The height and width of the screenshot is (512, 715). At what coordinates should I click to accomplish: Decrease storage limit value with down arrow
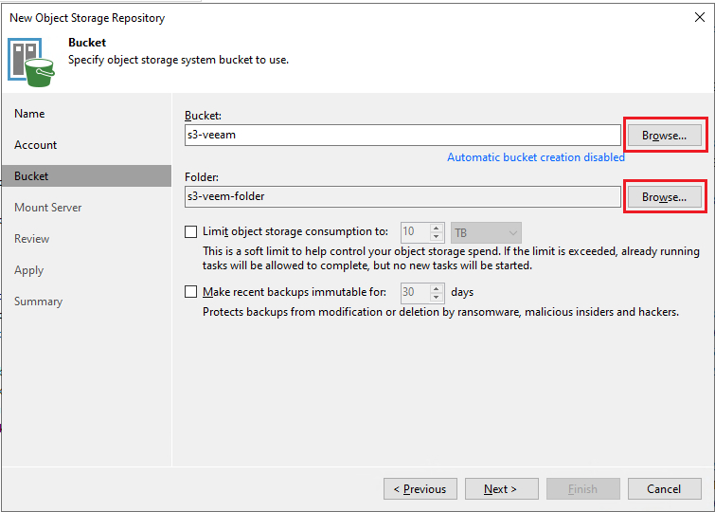[437, 237]
